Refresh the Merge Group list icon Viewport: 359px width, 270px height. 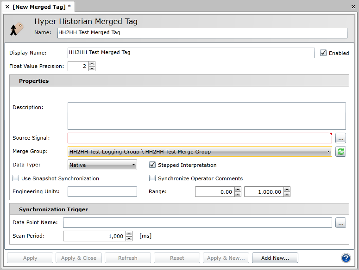click(341, 152)
